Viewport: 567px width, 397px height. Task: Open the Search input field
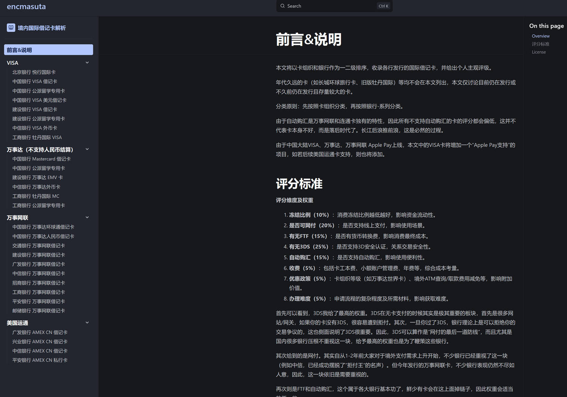334,6
